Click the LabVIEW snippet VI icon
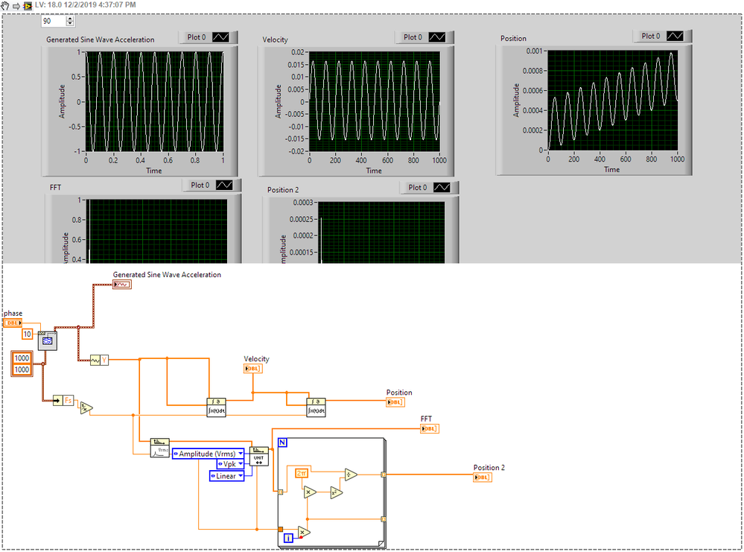 tap(28, 6)
